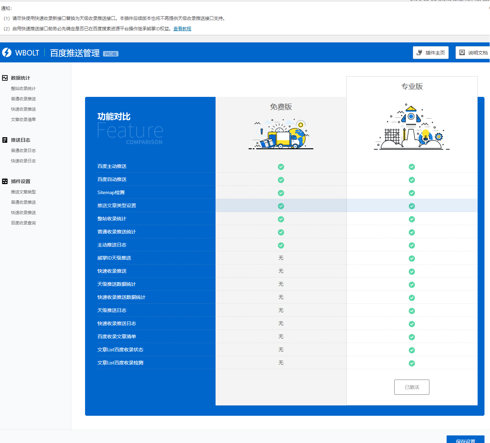Click the 文章List百度收录检测 feature label
Screen dimensions: 490x443
tap(121, 363)
